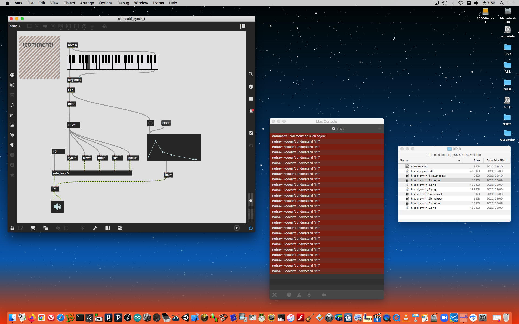This screenshot has height=324, width=519.
Task: Click the wrench debugging tools icon
Action: (95, 228)
